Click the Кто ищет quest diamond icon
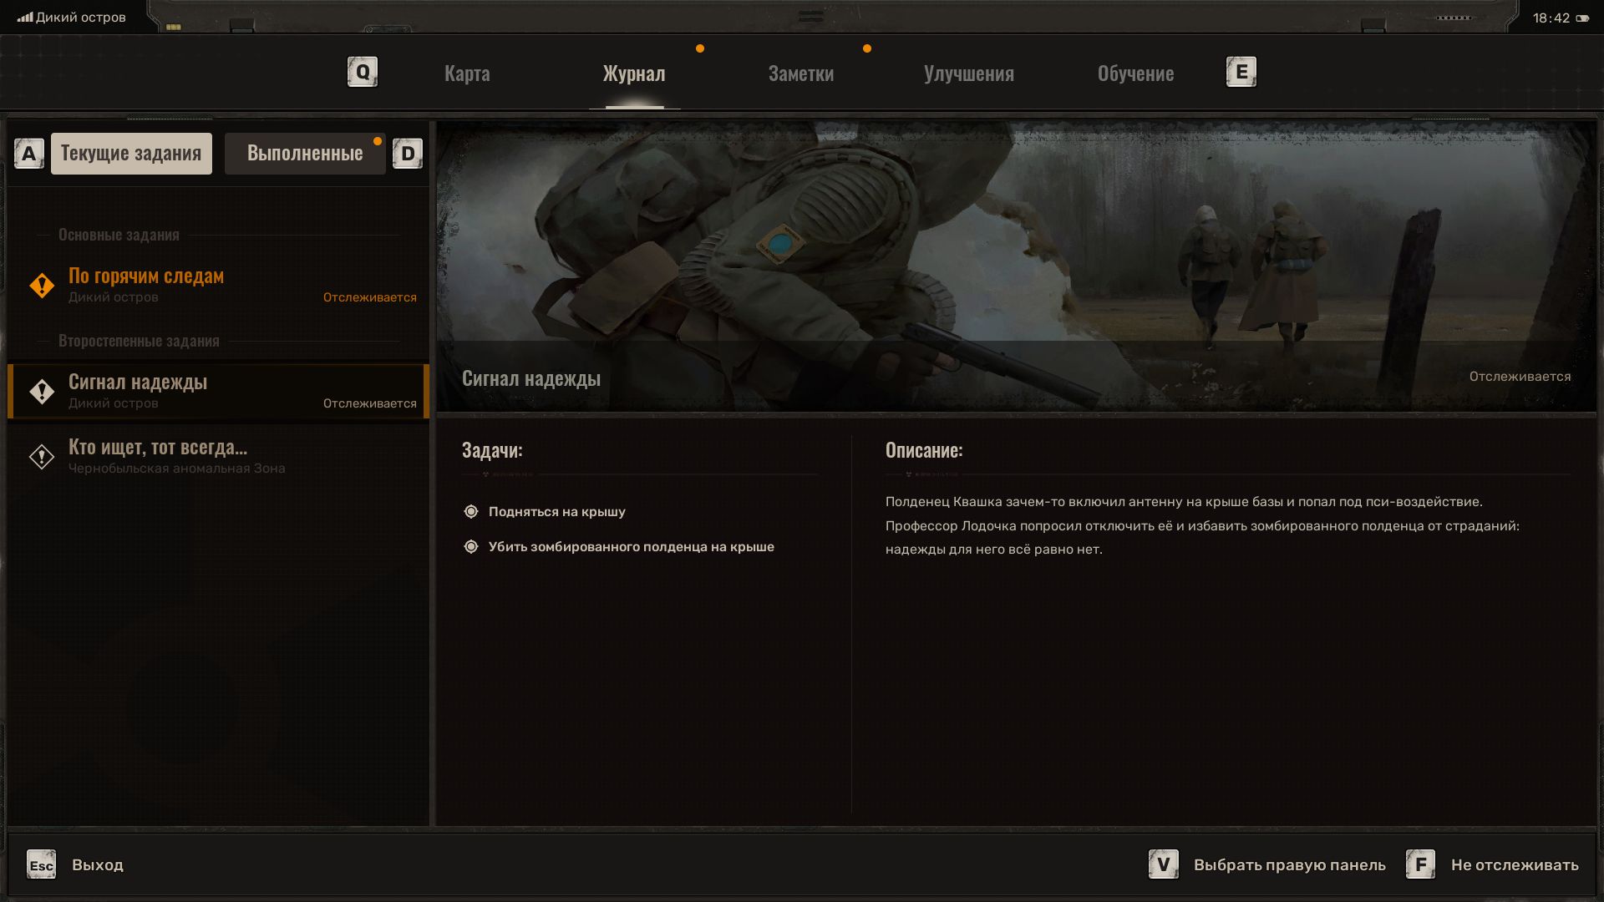The height and width of the screenshot is (902, 1604). coord(42,456)
